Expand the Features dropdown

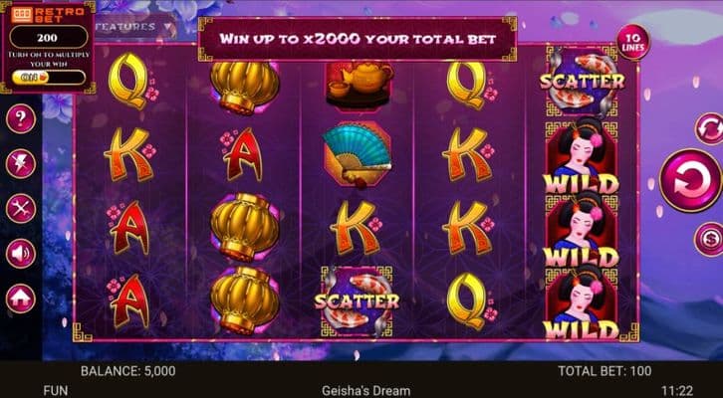coord(133,27)
